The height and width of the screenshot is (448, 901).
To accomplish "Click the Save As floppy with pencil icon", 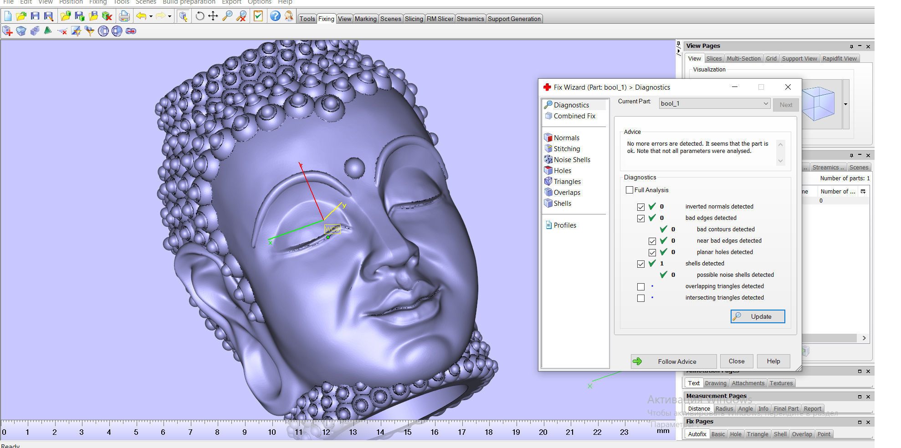I will 48,16.
